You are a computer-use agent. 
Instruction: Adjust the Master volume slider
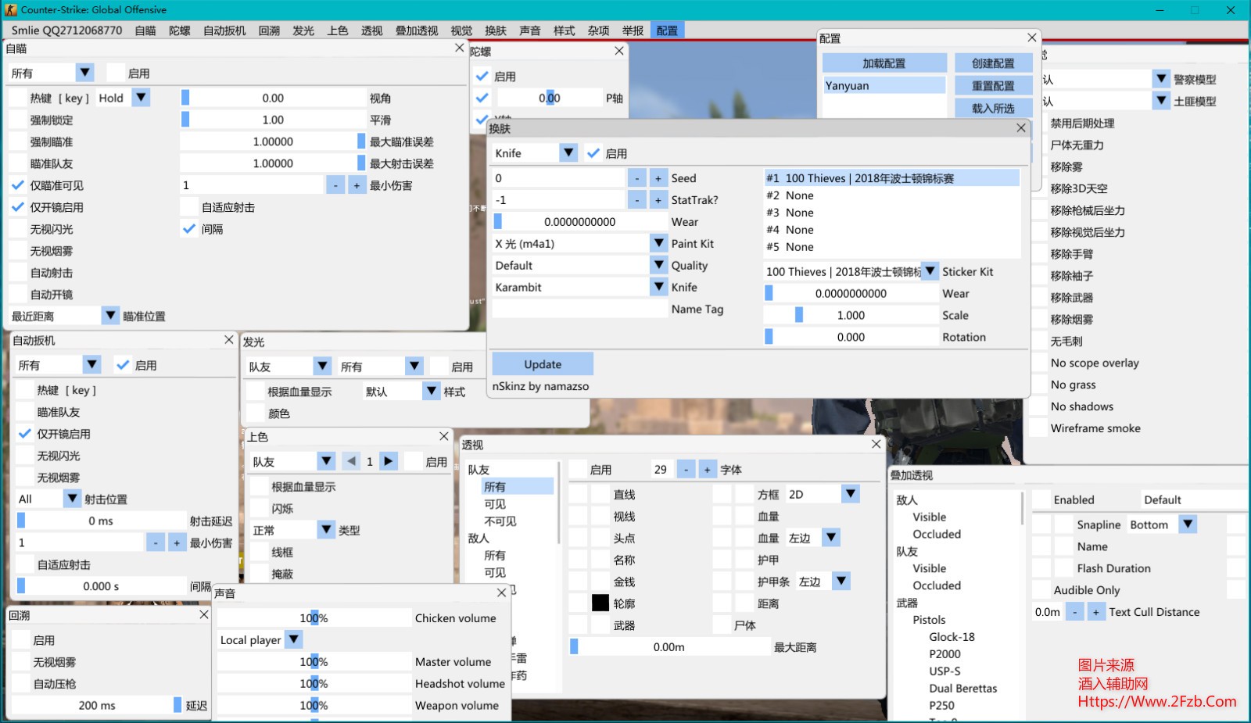pyautogui.click(x=314, y=662)
